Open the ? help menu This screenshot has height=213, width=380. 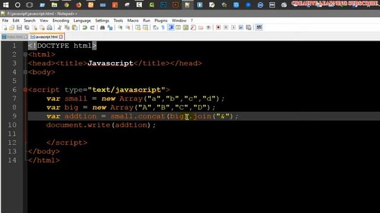[192, 21]
